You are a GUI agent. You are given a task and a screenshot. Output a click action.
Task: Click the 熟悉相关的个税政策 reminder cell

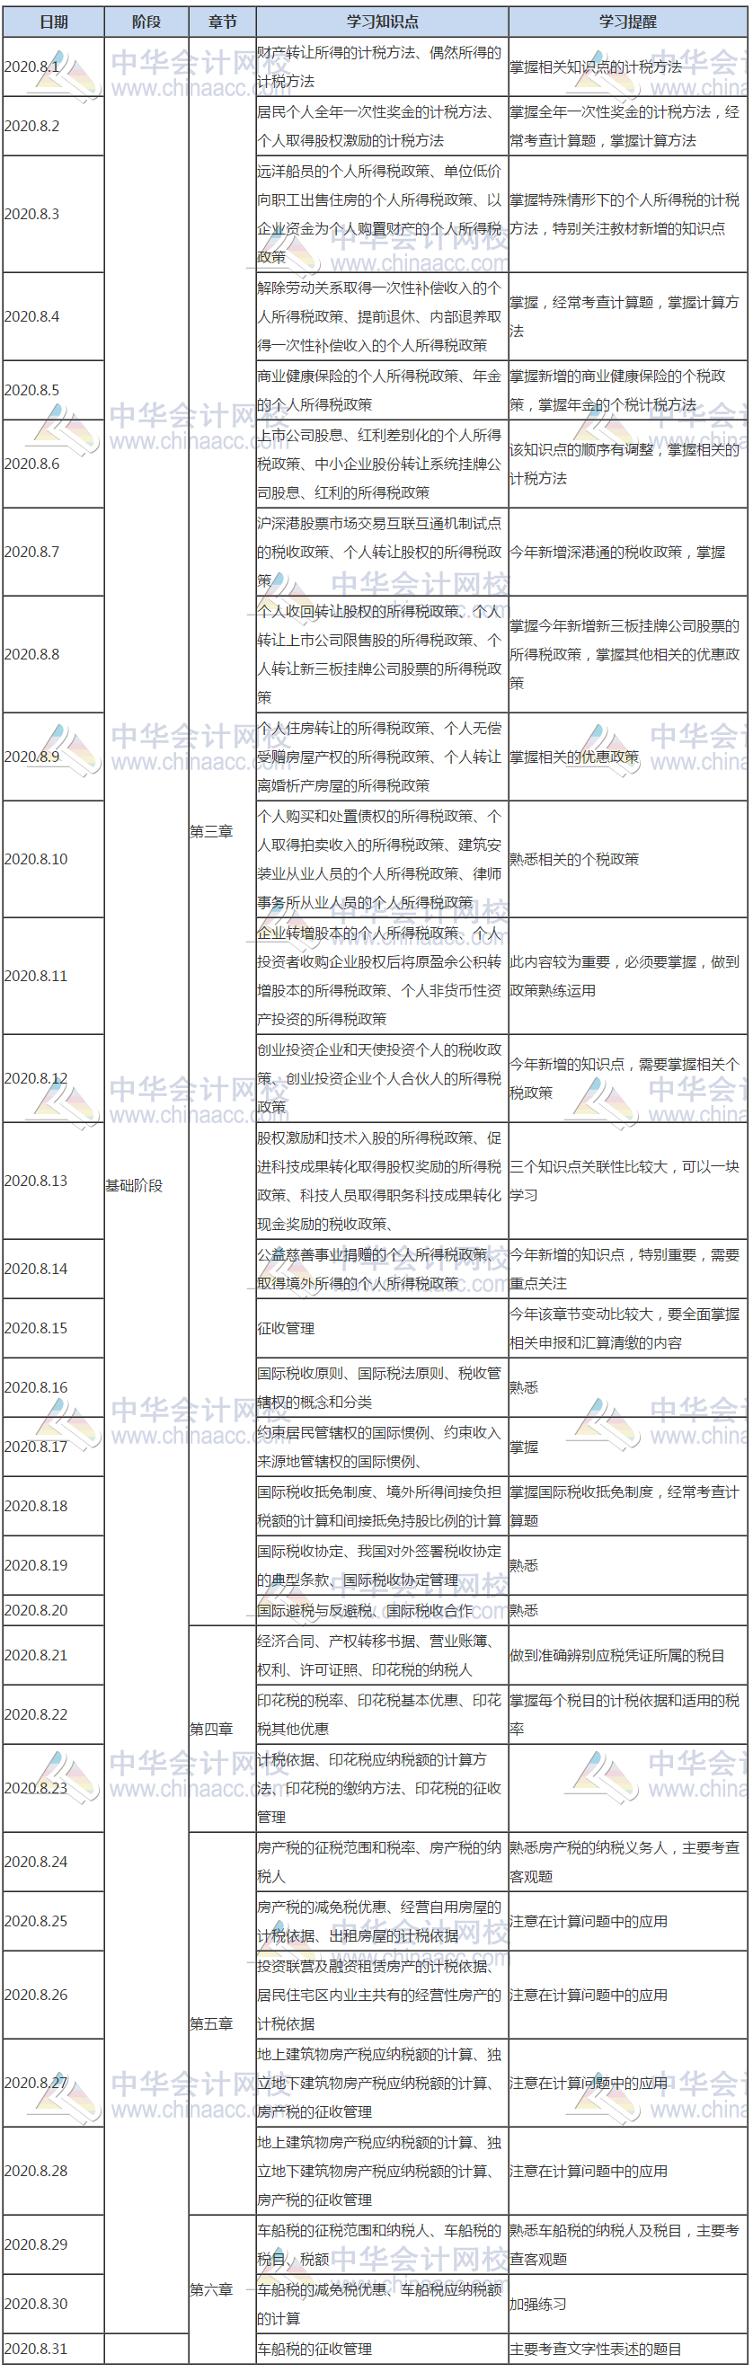tap(628, 860)
